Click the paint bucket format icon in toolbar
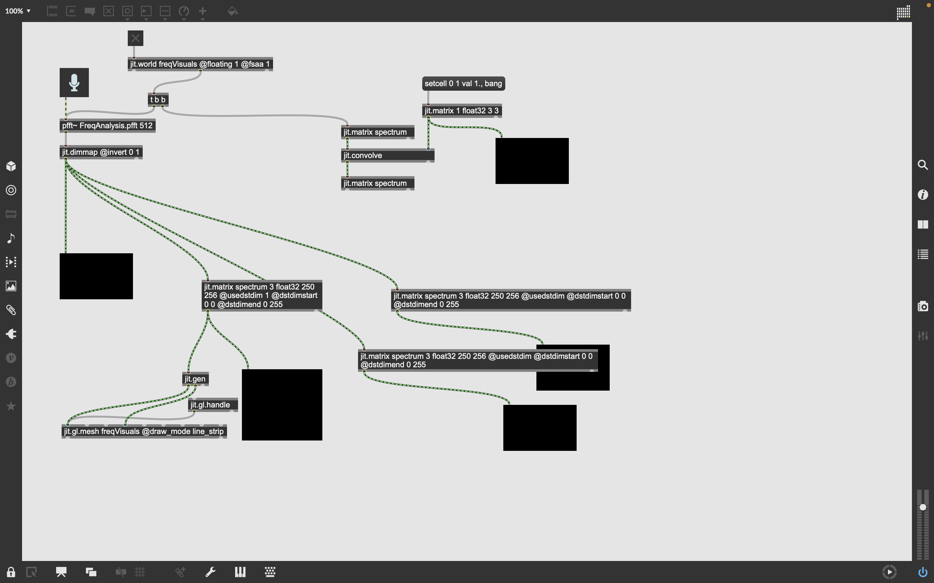Image resolution: width=934 pixels, height=583 pixels. [x=232, y=11]
